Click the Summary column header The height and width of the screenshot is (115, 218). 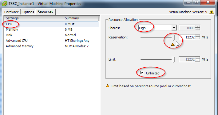(81, 18)
